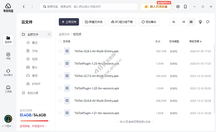
Task: Check the box for TikTokPlugin-1.22-for-rezvorck.apk
Action: (60, 88)
